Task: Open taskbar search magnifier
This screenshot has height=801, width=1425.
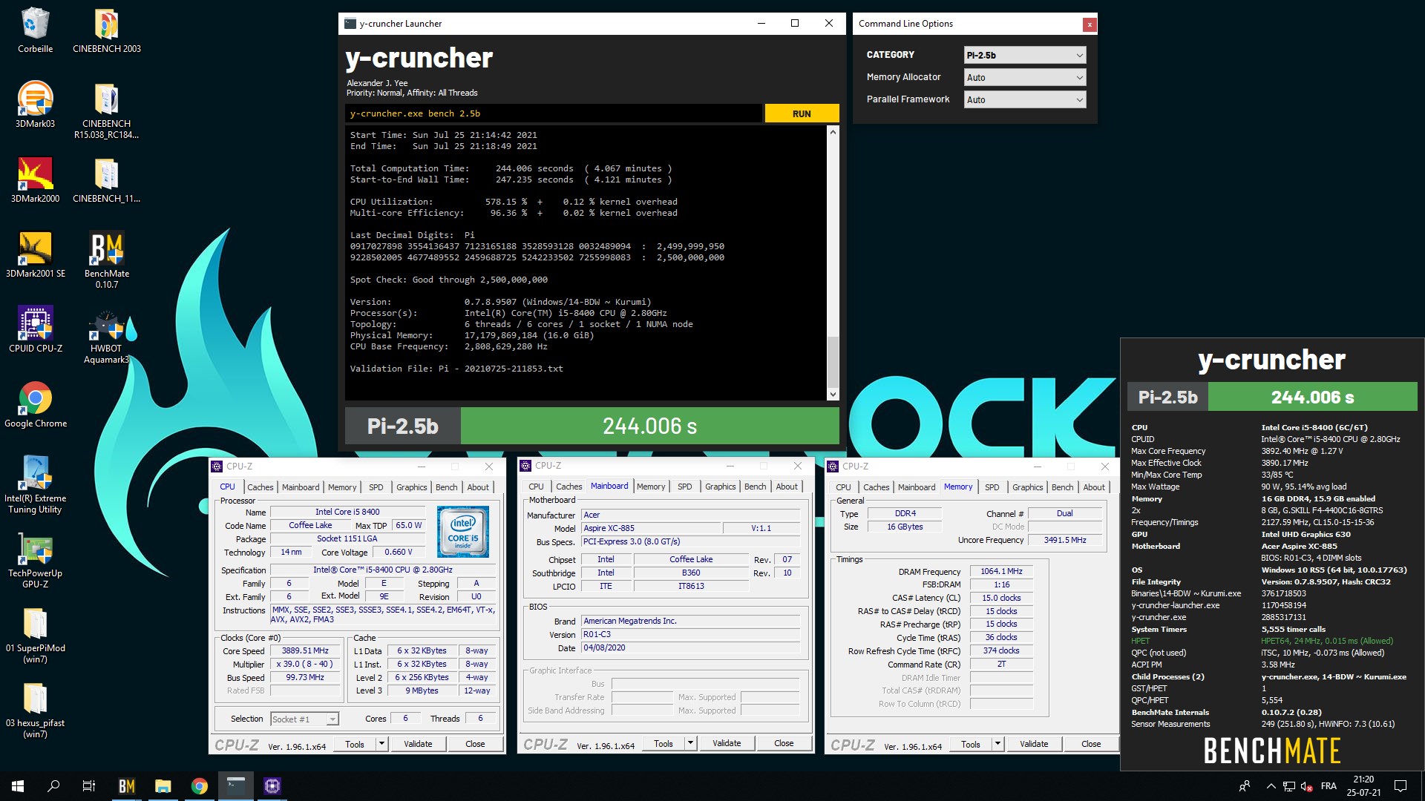Action: (53, 786)
